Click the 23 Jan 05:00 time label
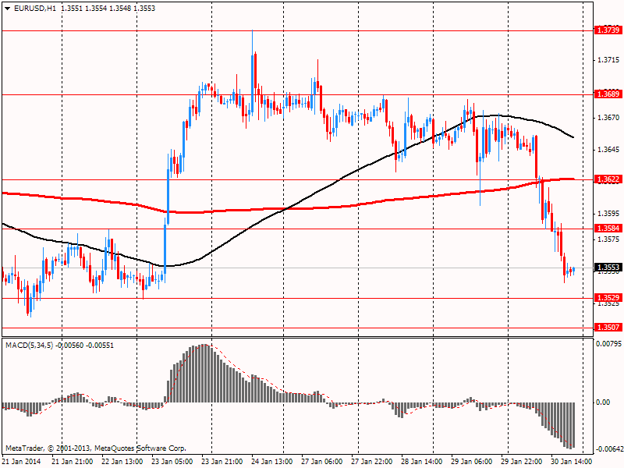The width and height of the screenshot is (624, 468). (x=172, y=462)
